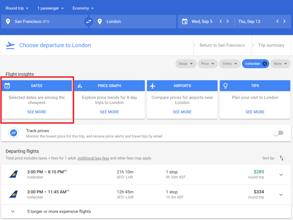Swap departure and destination airports
Image resolution: width=293 pixels, height=220 pixels.
tap(89, 21)
